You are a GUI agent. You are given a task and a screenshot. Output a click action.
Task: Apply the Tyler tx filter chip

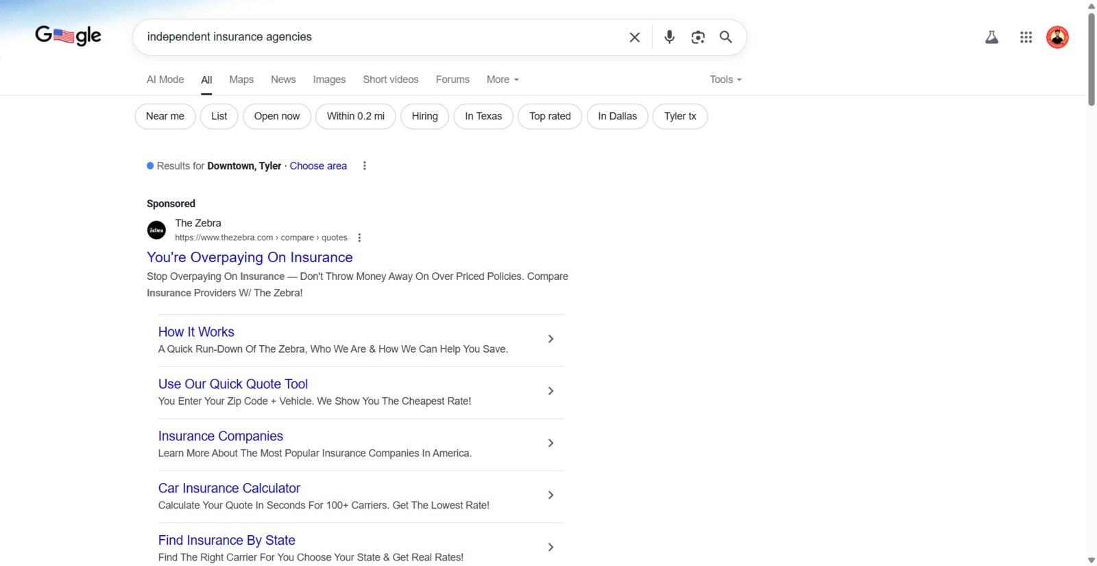coord(680,117)
